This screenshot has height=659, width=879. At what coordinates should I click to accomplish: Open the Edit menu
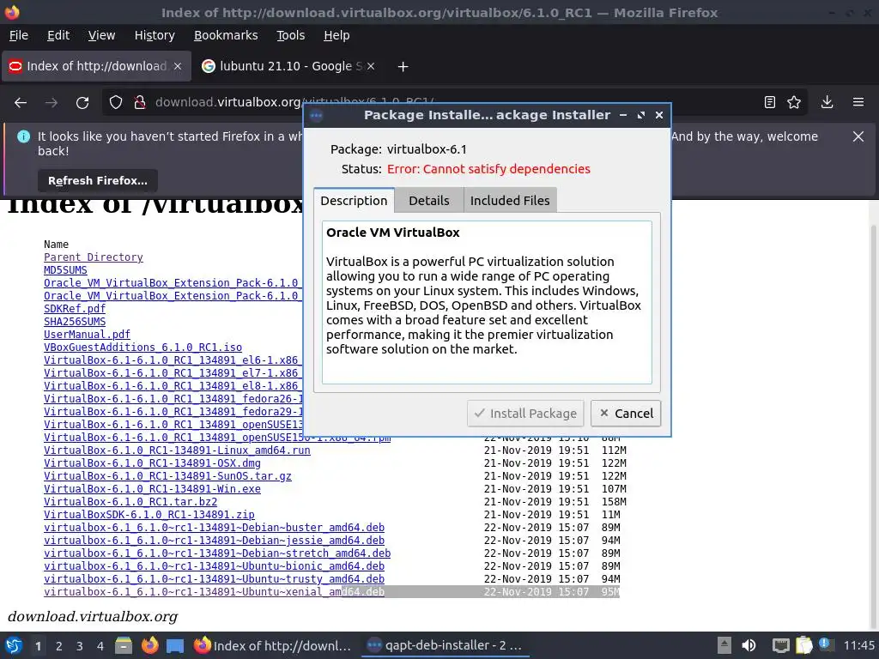point(58,35)
